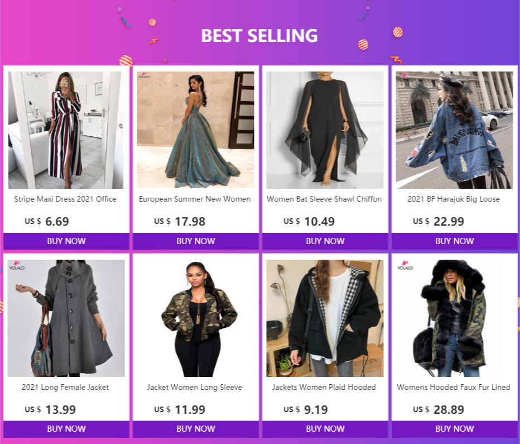Open the Stripe Maxi Dress product image
The height and width of the screenshot is (444, 520).
coord(66,130)
